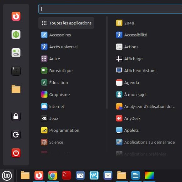Open Files folder in the favorites sidebar
The height and width of the screenshot is (182, 182).
[x=16, y=89]
